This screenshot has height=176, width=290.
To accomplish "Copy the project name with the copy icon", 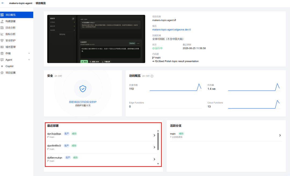I will pos(175,20).
